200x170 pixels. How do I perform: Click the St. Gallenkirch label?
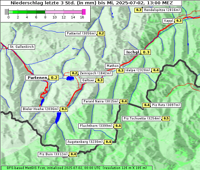pyautogui.click(x=21, y=47)
